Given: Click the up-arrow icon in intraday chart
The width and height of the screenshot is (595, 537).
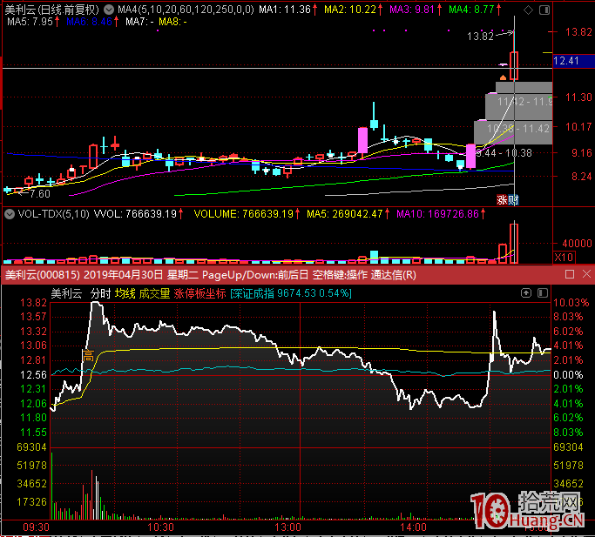Looking at the screenshot, I should [526, 292].
